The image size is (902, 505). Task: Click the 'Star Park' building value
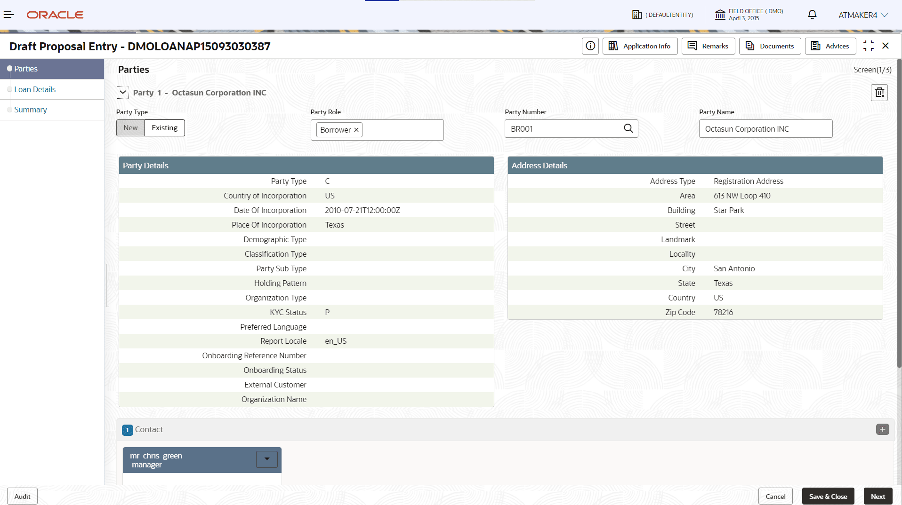(729, 210)
